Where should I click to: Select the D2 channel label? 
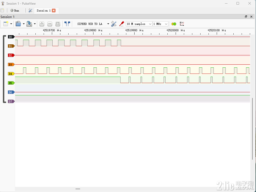coord(11,55)
